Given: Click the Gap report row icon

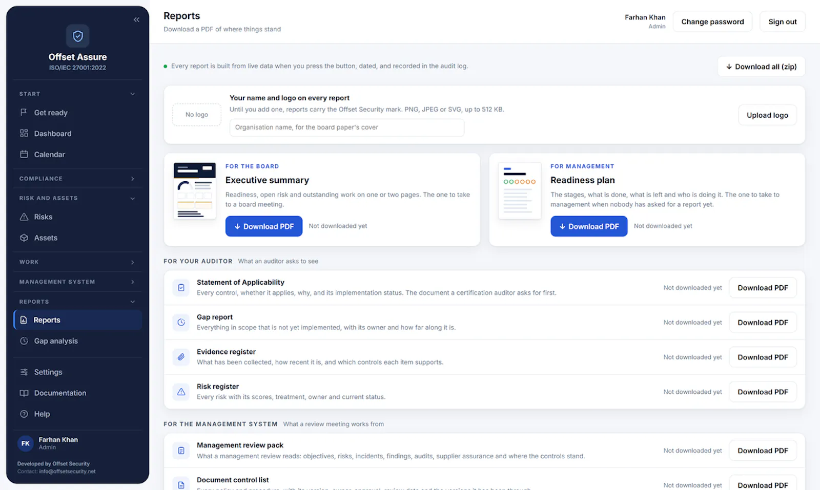Looking at the screenshot, I should (181, 322).
